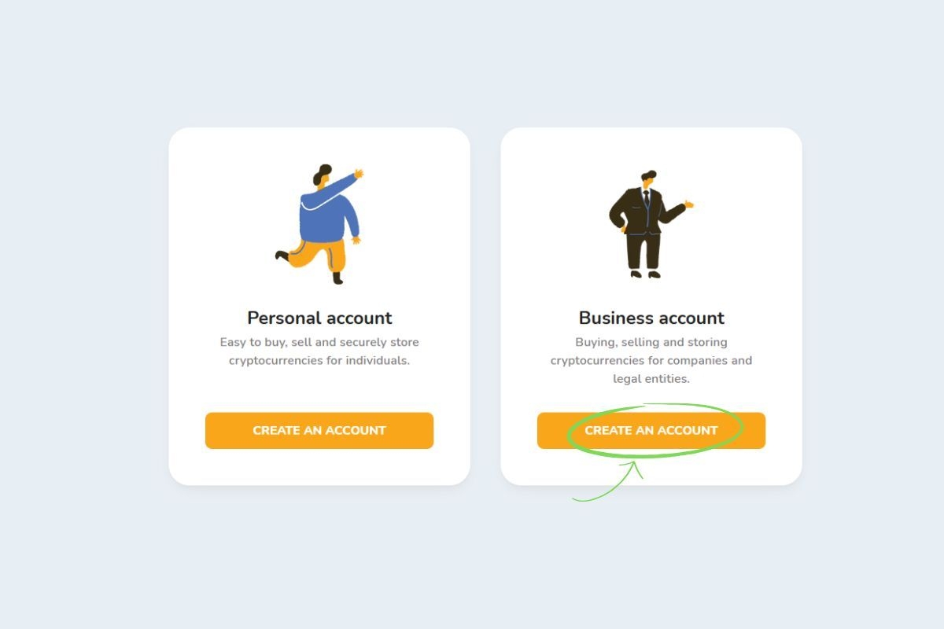The height and width of the screenshot is (629, 944).
Task: Click the hoodie figure's head
Action: click(322, 175)
